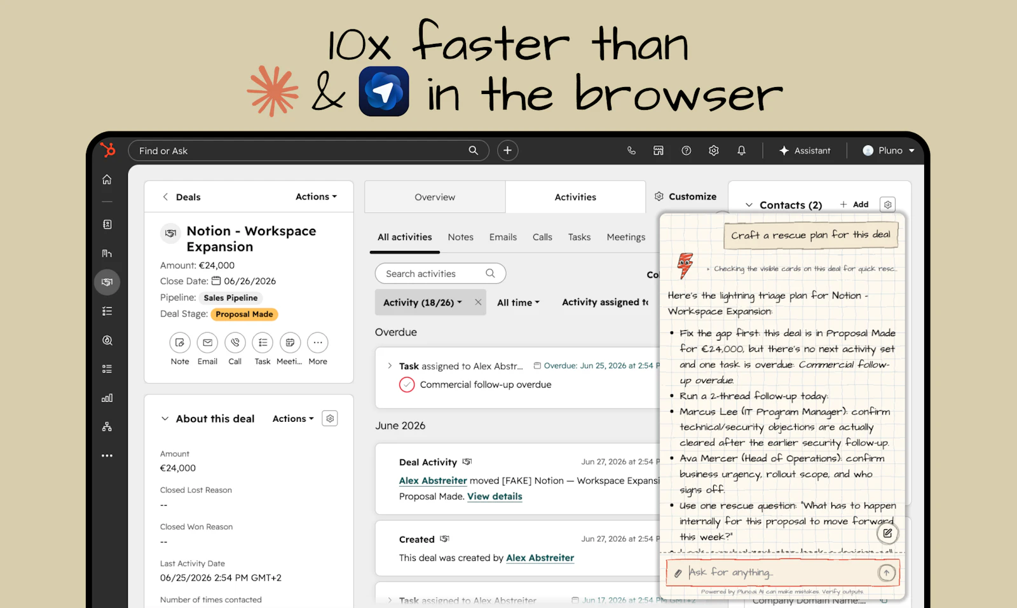
Task: Open the contacts icon in left sidebar
Action: coord(107,224)
